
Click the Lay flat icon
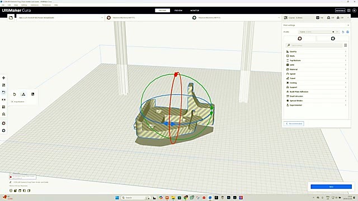point(23,94)
